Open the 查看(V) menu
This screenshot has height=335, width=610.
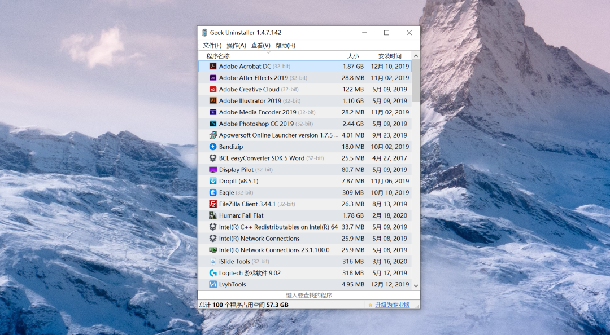click(260, 45)
